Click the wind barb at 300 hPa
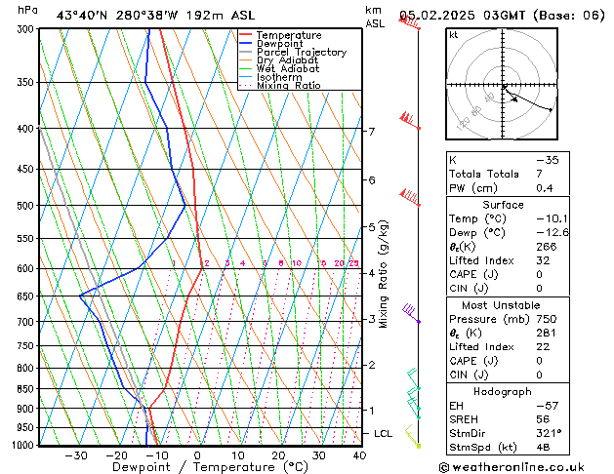The height and width of the screenshot is (474, 614). tap(410, 22)
